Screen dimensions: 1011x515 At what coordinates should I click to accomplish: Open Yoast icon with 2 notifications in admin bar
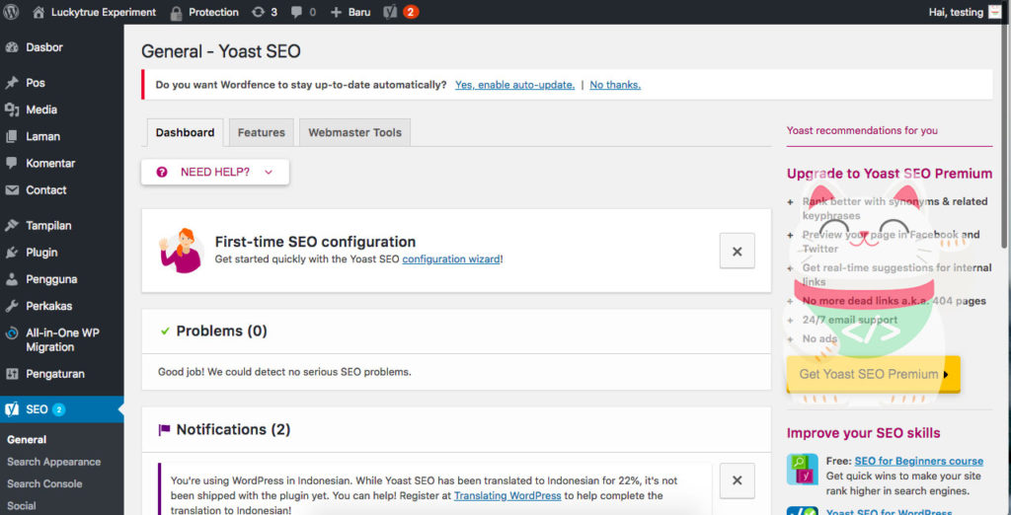tap(401, 12)
